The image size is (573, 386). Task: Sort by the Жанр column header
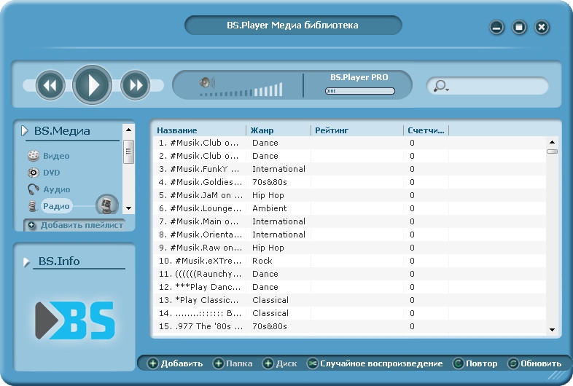(262, 130)
